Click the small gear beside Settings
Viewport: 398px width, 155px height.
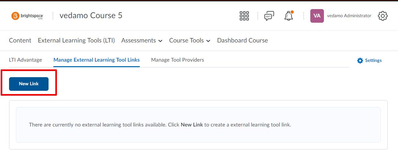click(360, 60)
